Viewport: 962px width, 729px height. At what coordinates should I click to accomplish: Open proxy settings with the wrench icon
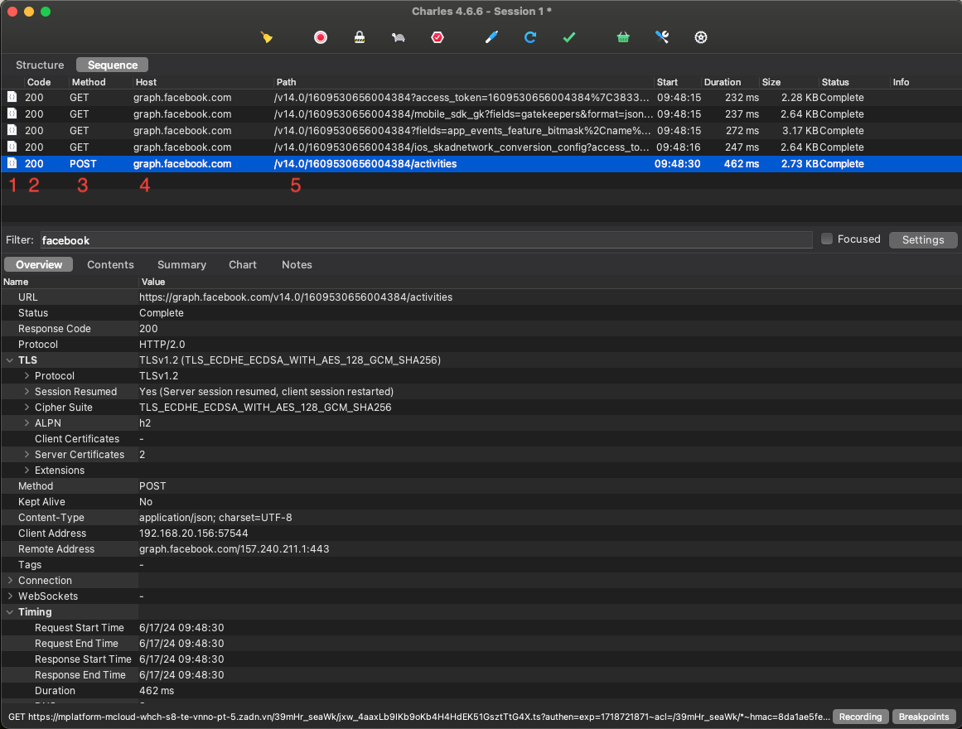click(661, 37)
